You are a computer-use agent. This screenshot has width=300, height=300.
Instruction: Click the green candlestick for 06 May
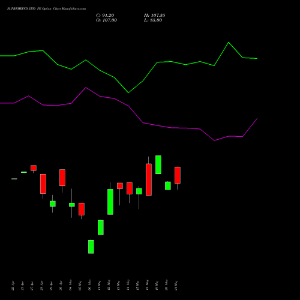click(91, 247)
